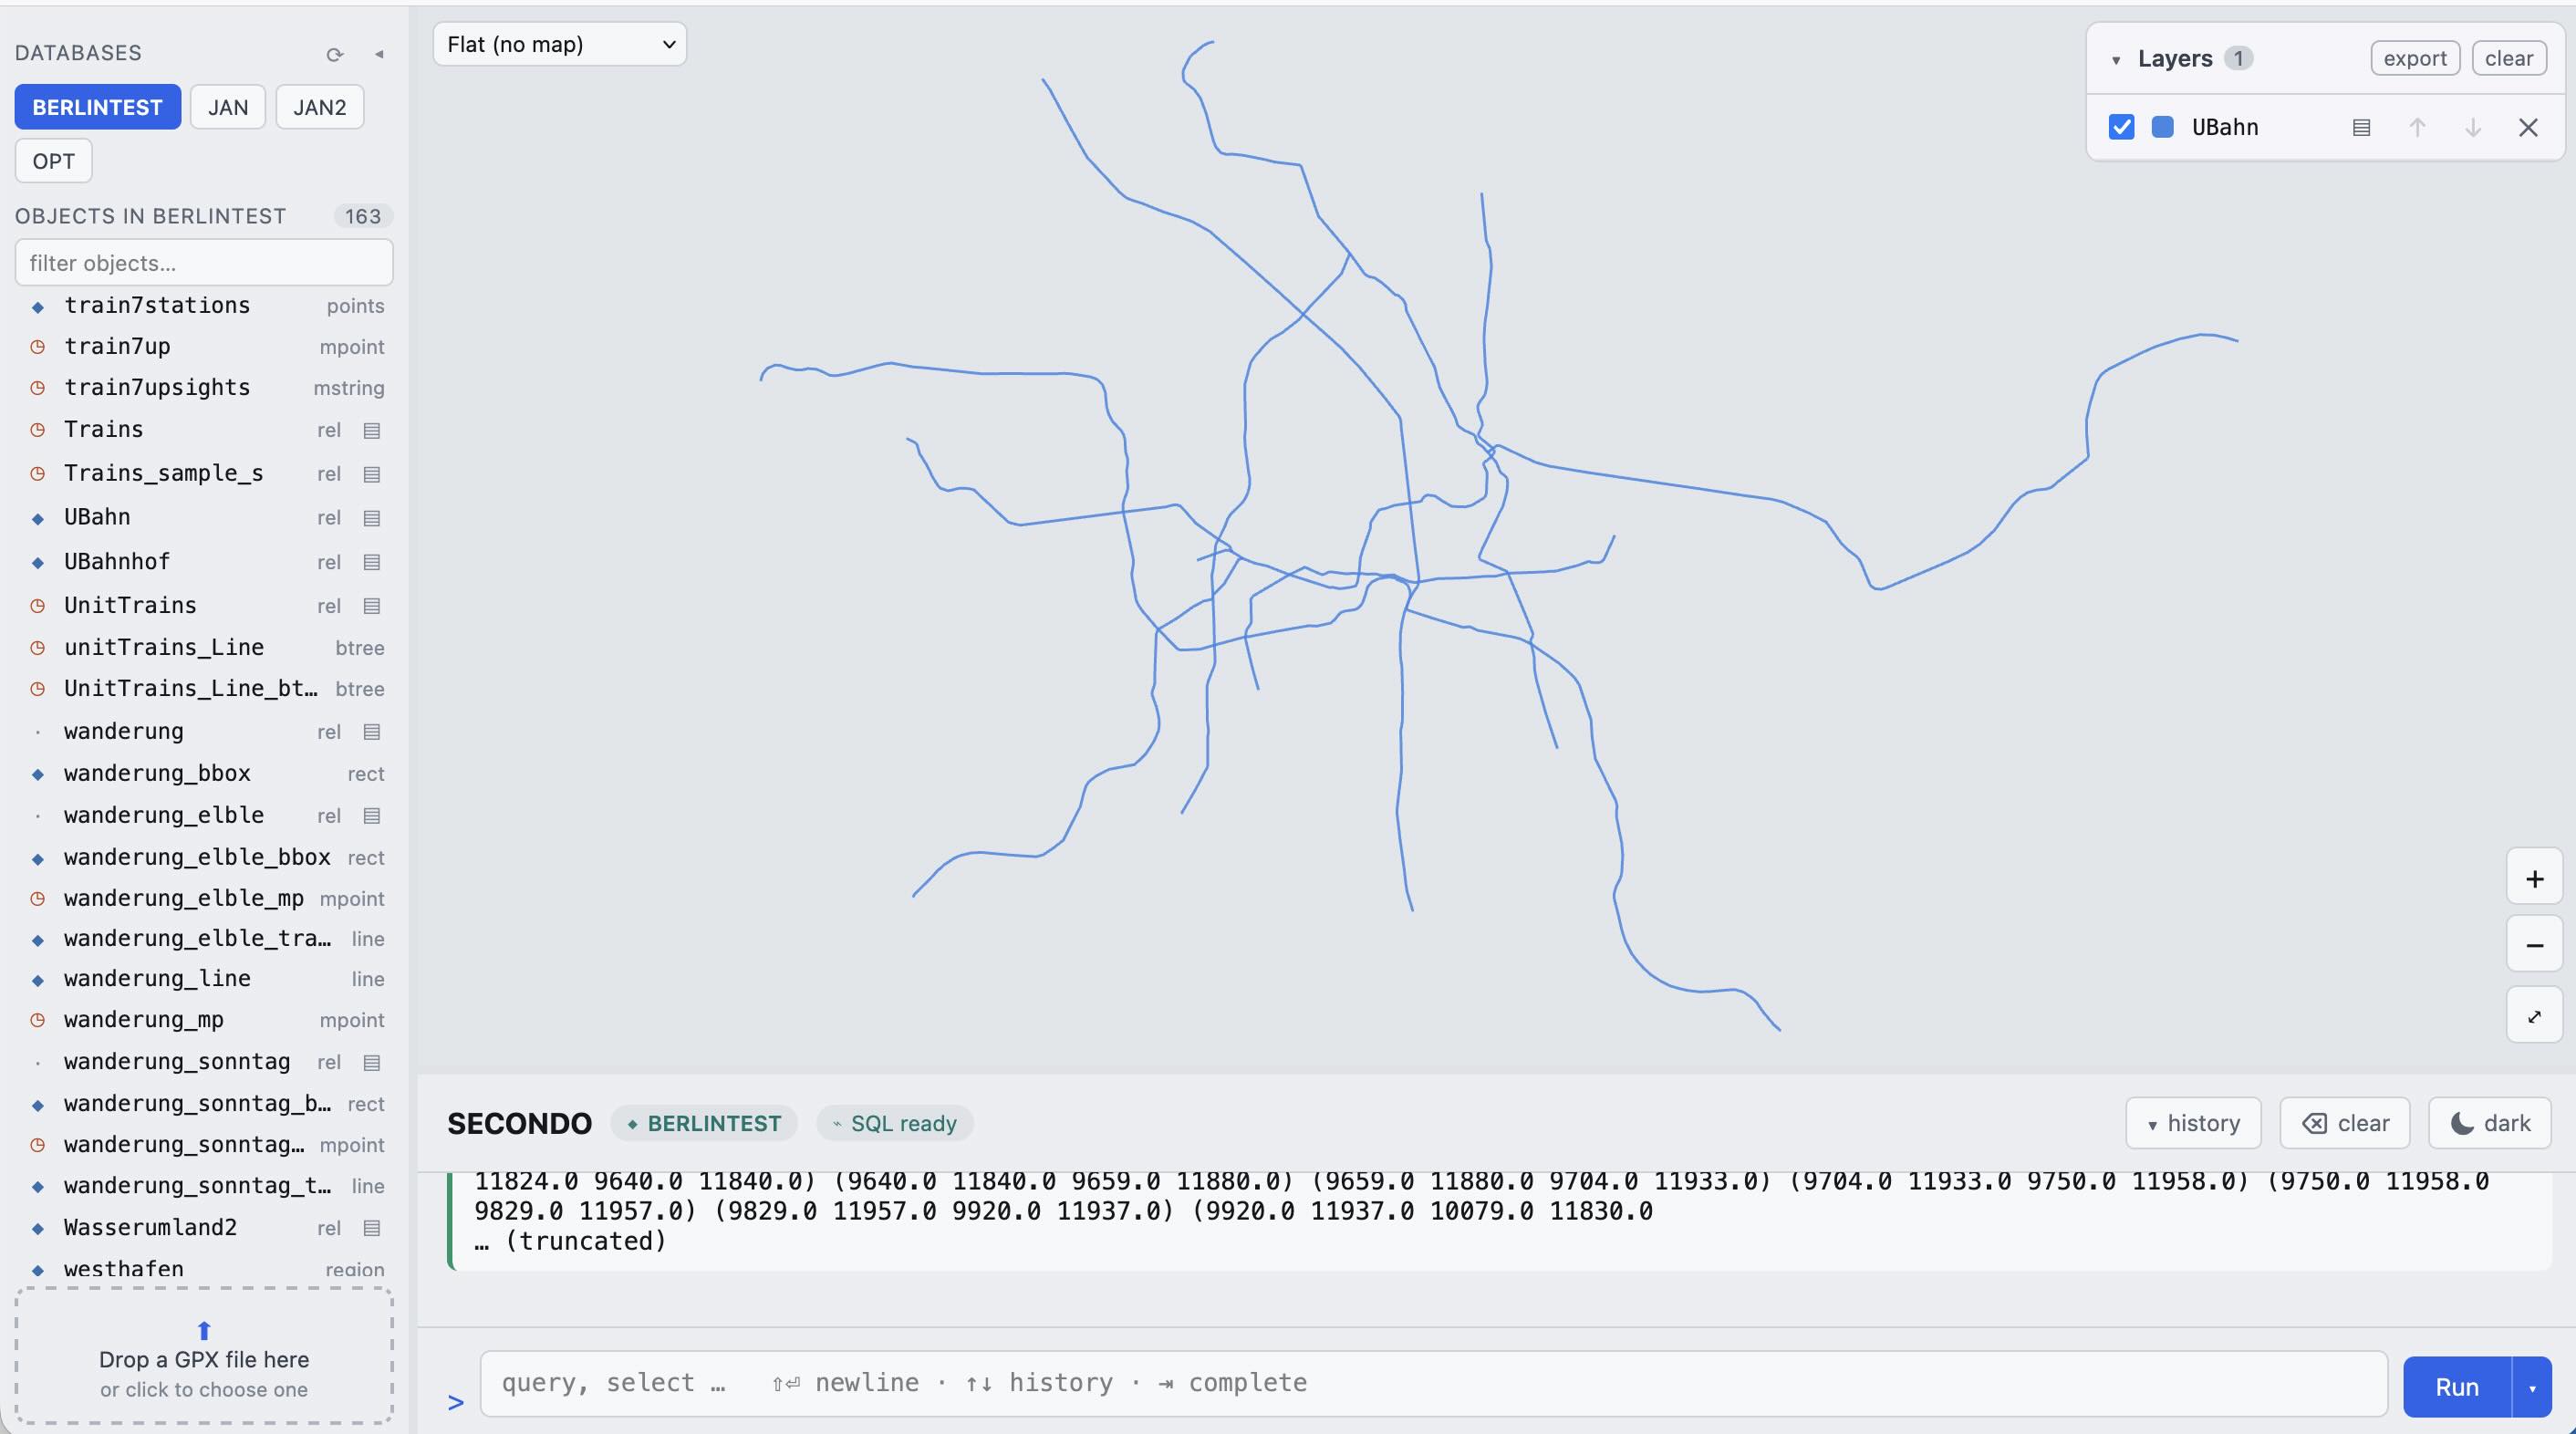
Task: Select the JAN database tab
Action: 228,107
